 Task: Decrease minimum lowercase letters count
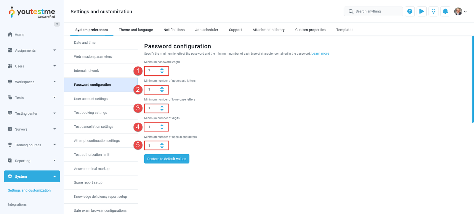click(x=162, y=110)
